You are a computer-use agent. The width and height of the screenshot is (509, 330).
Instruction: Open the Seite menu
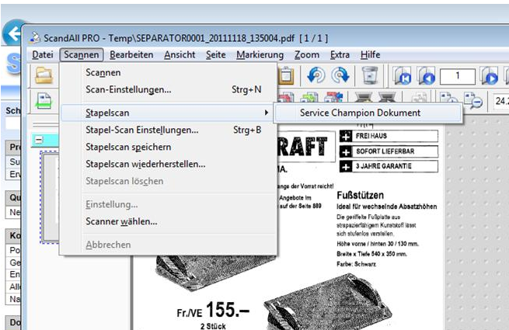[x=215, y=55]
